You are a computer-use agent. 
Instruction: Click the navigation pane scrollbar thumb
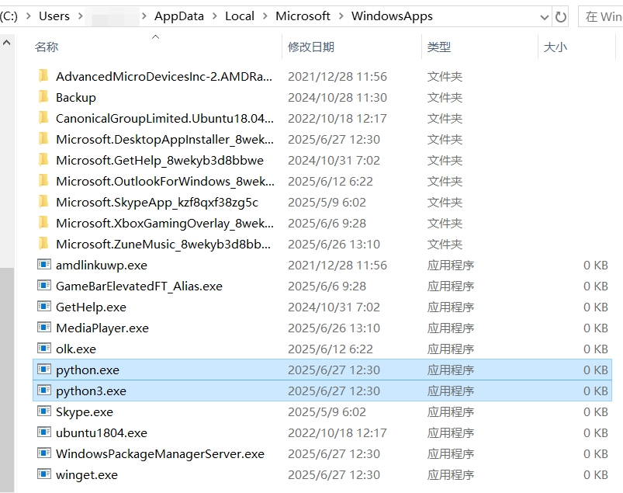[7, 380]
